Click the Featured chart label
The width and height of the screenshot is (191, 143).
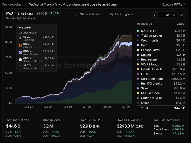pos(12,4)
